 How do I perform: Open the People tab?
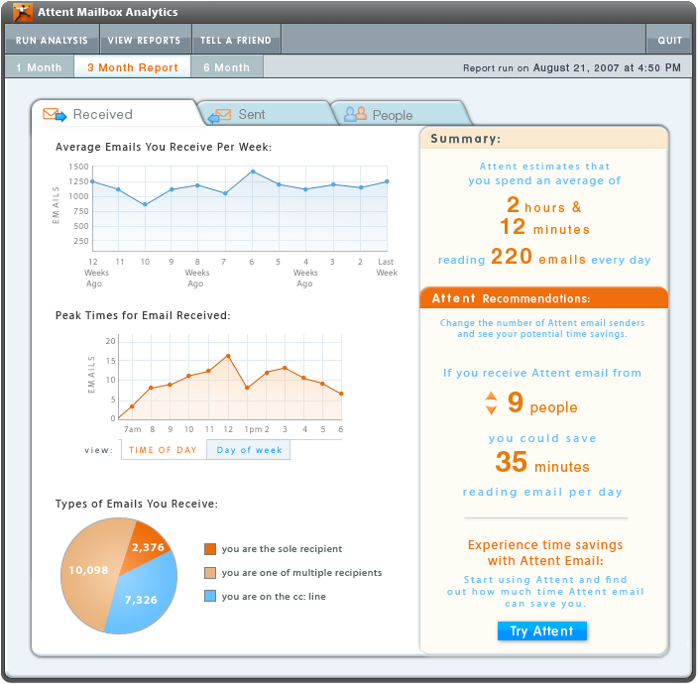pyautogui.click(x=402, y=114)
